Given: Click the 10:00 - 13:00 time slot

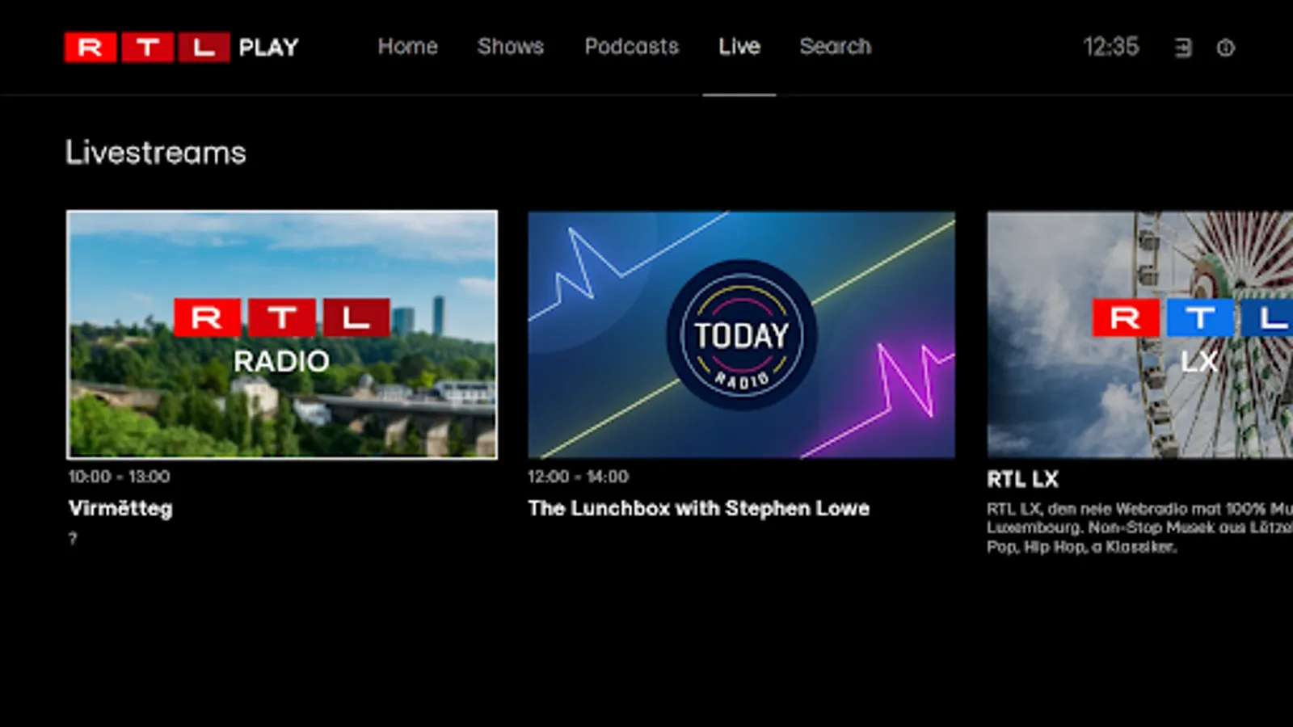Looking at the screenshot, I should tap(119, 477).
